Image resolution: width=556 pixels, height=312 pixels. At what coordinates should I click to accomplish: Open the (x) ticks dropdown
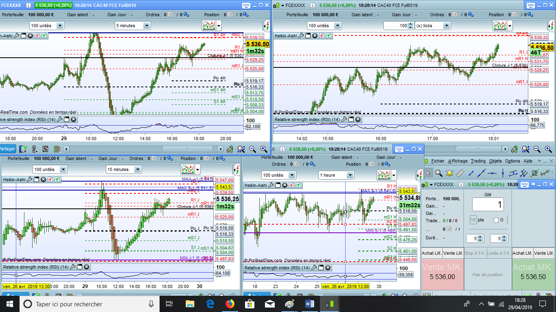447,26
